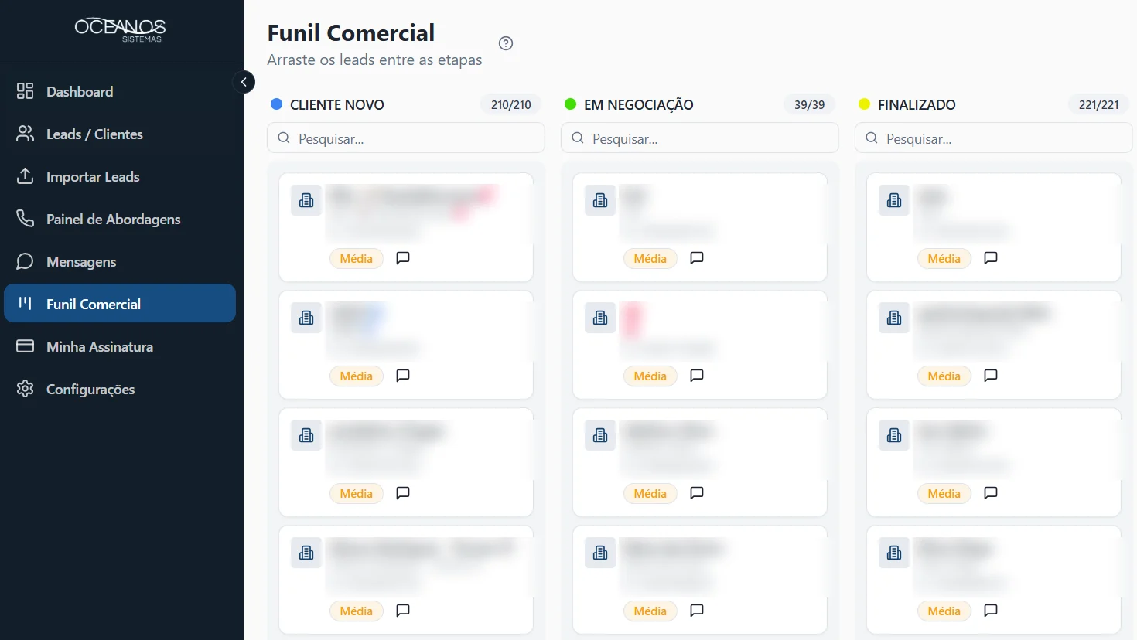Image resolution: width=1137 pixels, height=640 pixels.
Task: Open comment icon on fourth EM NEGOCIAÇÃO card
Action: coord(697,611)
